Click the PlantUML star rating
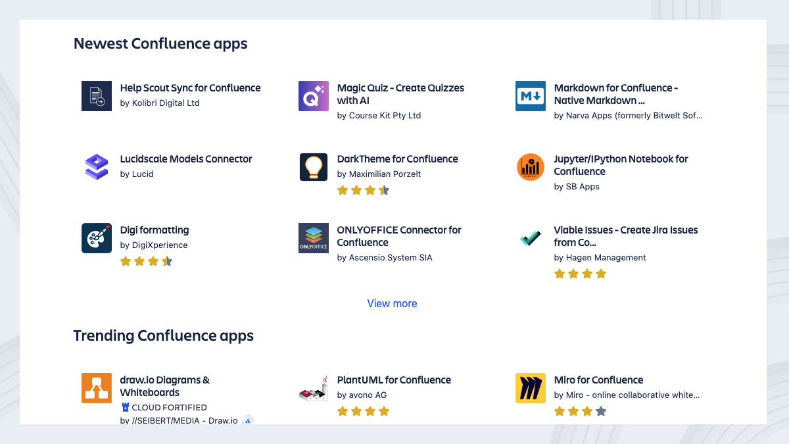789x444 pixels. click(x=364, y=411)
